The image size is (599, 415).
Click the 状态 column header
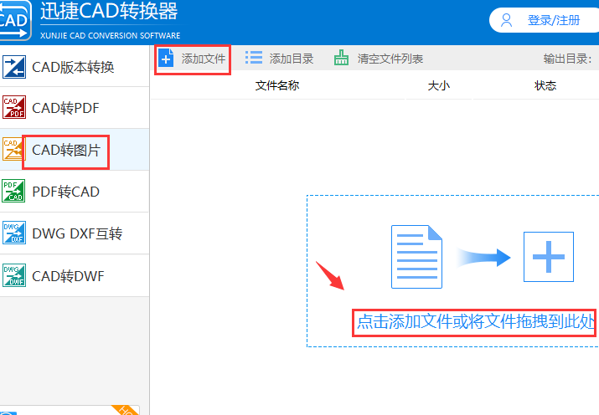545,85
